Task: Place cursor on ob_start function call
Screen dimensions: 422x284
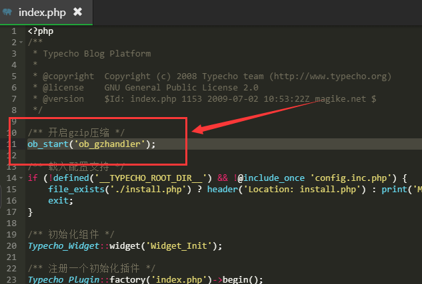Action: tap(48, 144)
